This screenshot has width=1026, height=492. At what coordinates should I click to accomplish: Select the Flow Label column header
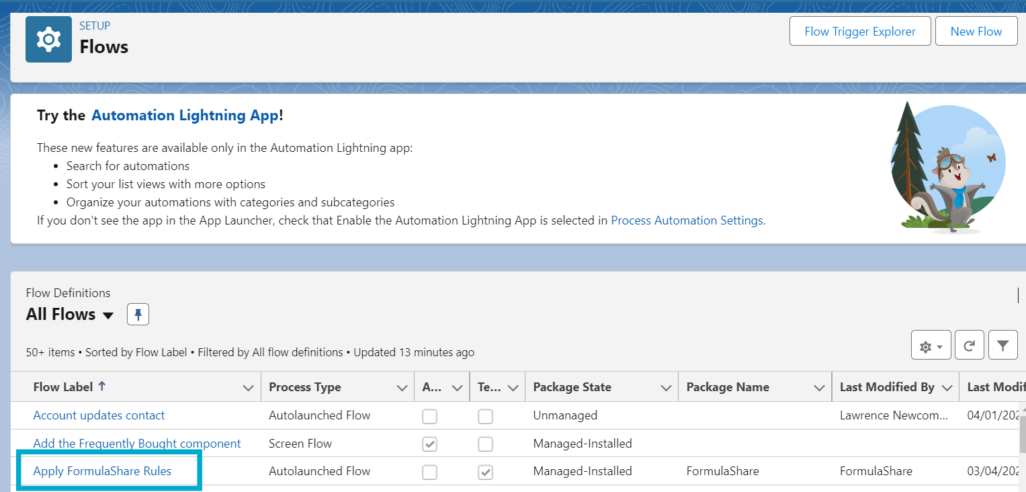tap(62, 386)
